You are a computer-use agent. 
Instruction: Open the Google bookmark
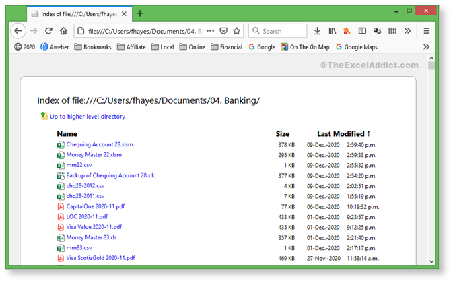(x=262, y=46)
